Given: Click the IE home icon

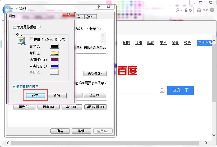Looking at the screenshot, I should [x=199, y=10].
